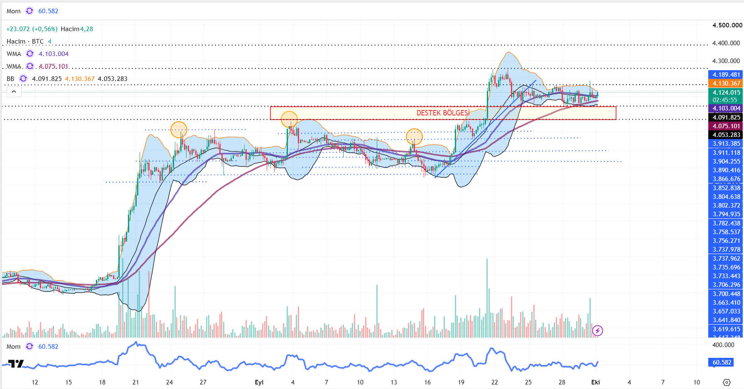Click the maroon 4.075.101 price label
This screenshot has width=744, height=389.
pos(726,126)
